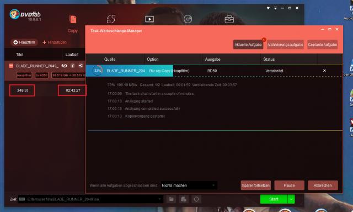
Task: Click the share icon next to BLADE_RUNNER_2049
Action: pyautogui.click(x=81, y=66)
